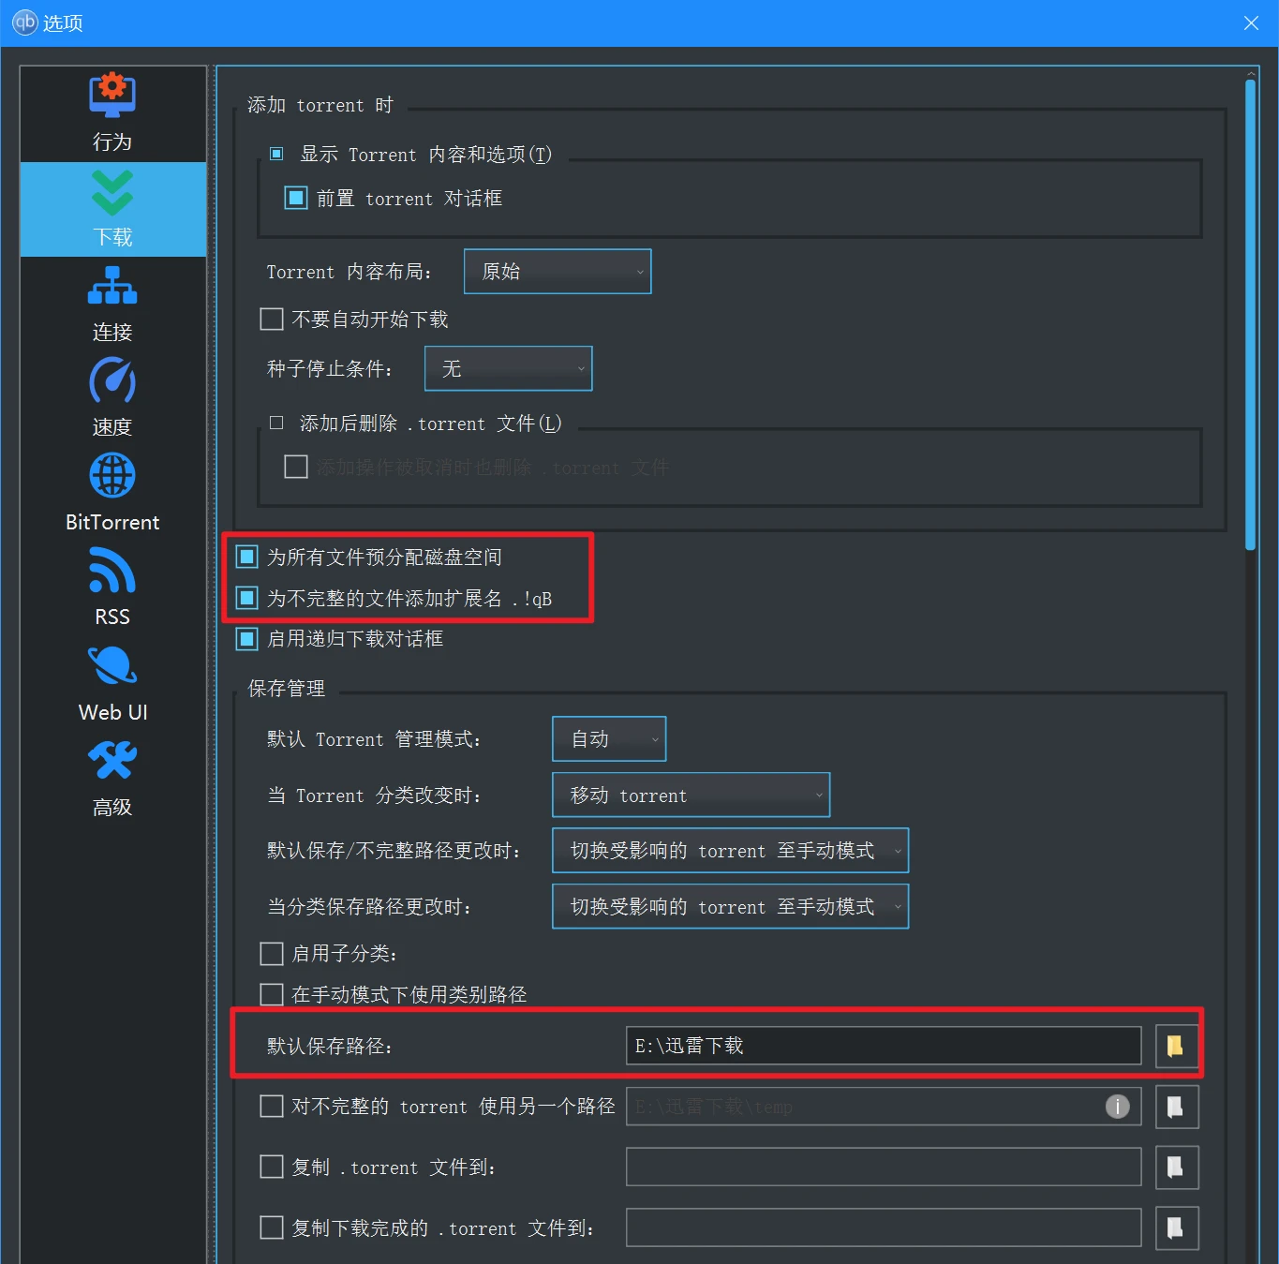Open the BitTorrent globe icon
Image resolution: width=1279 pixels, height=1264 pixels.
[x=112, y=476]
